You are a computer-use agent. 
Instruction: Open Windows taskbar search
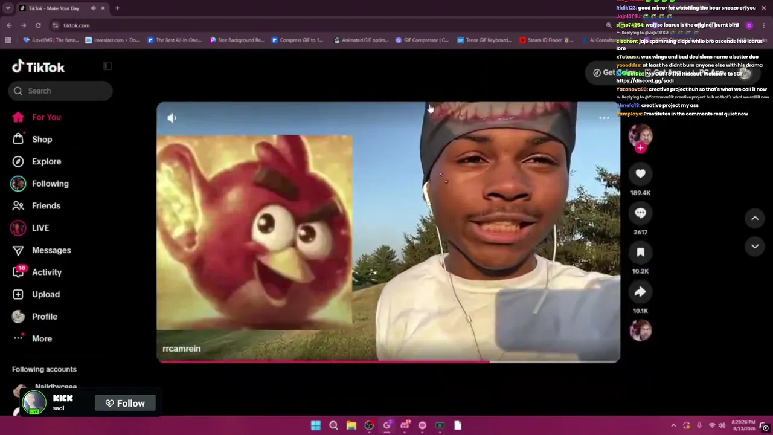pos(333,425)
